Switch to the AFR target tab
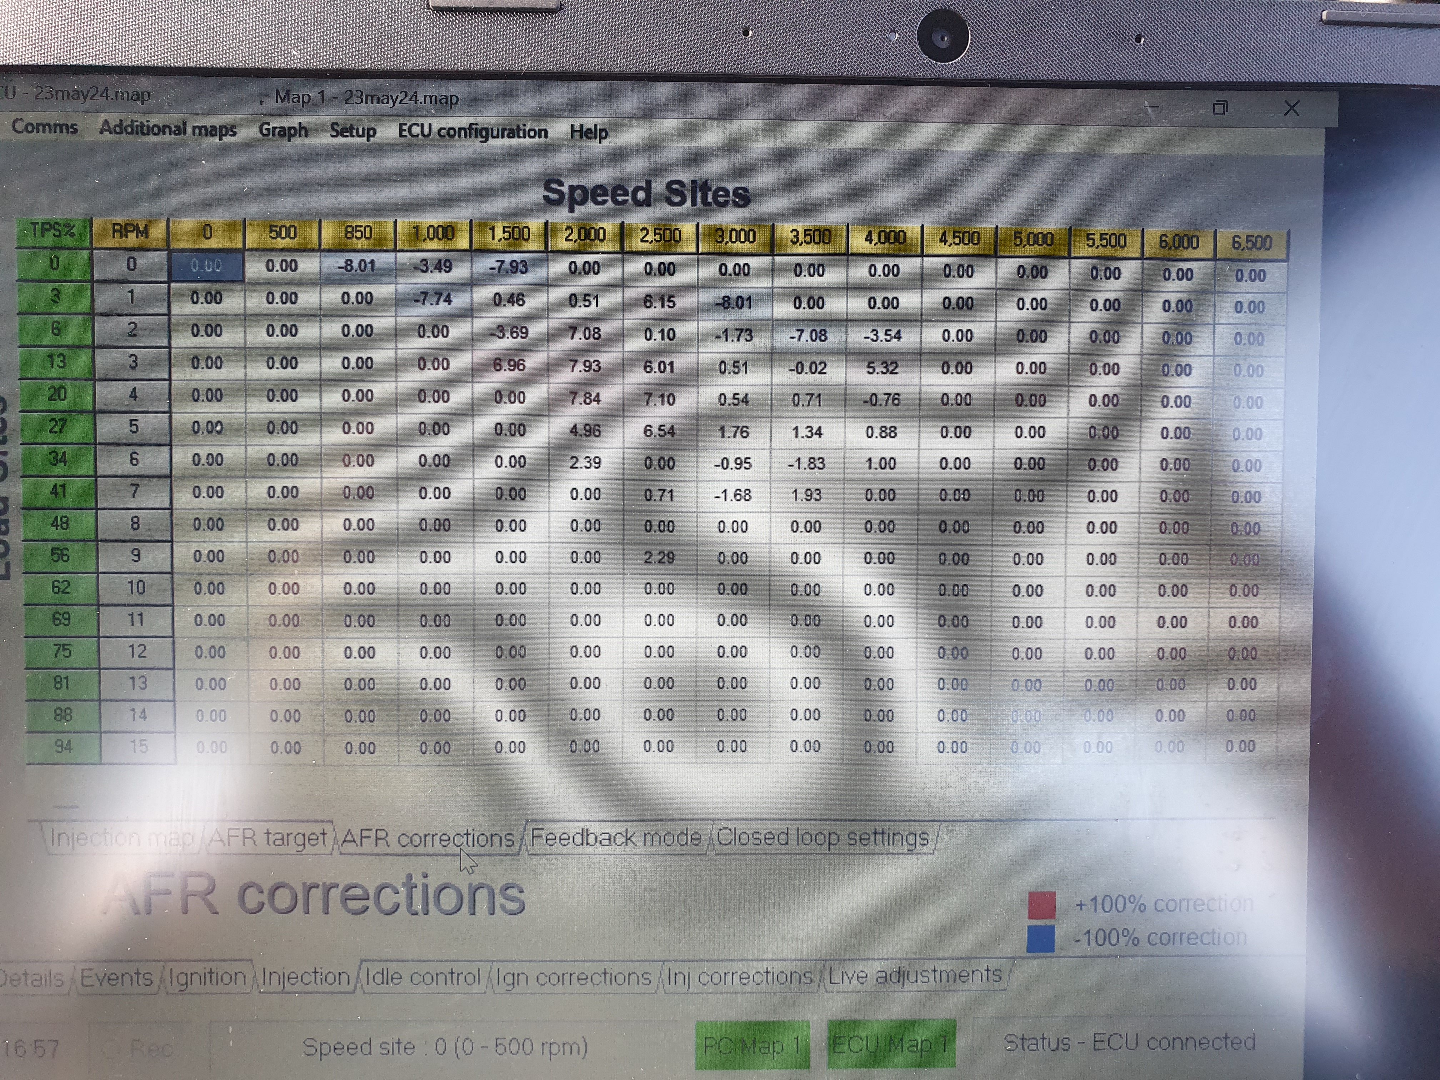Image resolution: width=1440 pixels, height=1080 pixels. point(267,837)
